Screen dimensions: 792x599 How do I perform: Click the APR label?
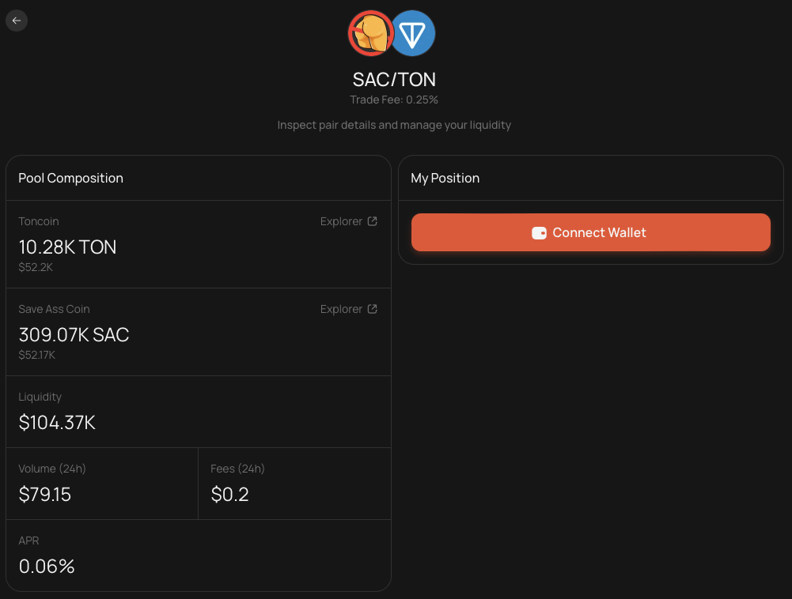pyautogui.click(x=28, y=541)
